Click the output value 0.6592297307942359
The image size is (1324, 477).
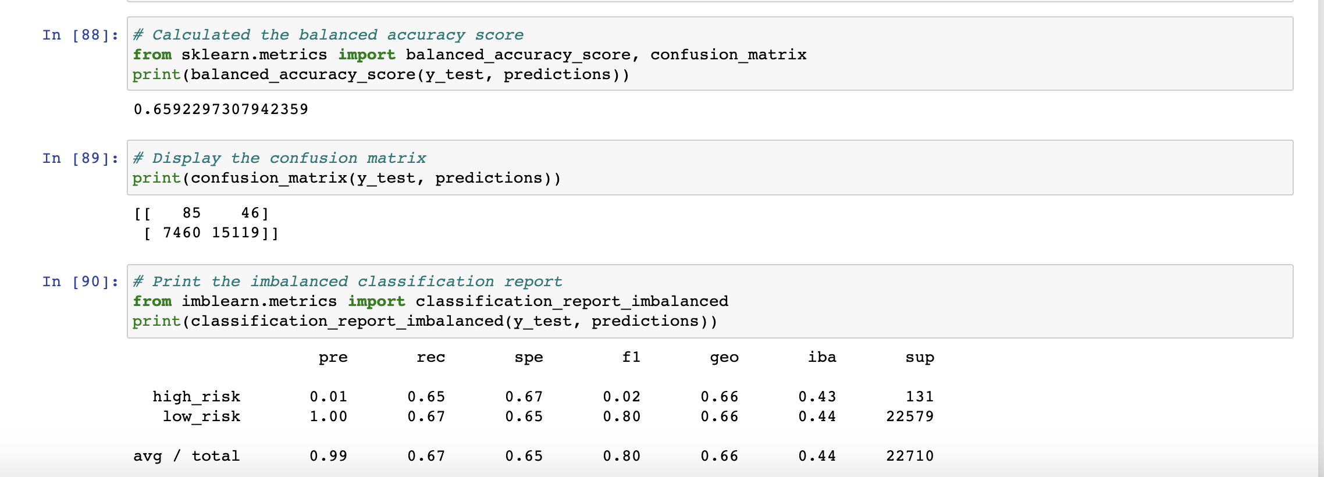click(x=221, y=109)
